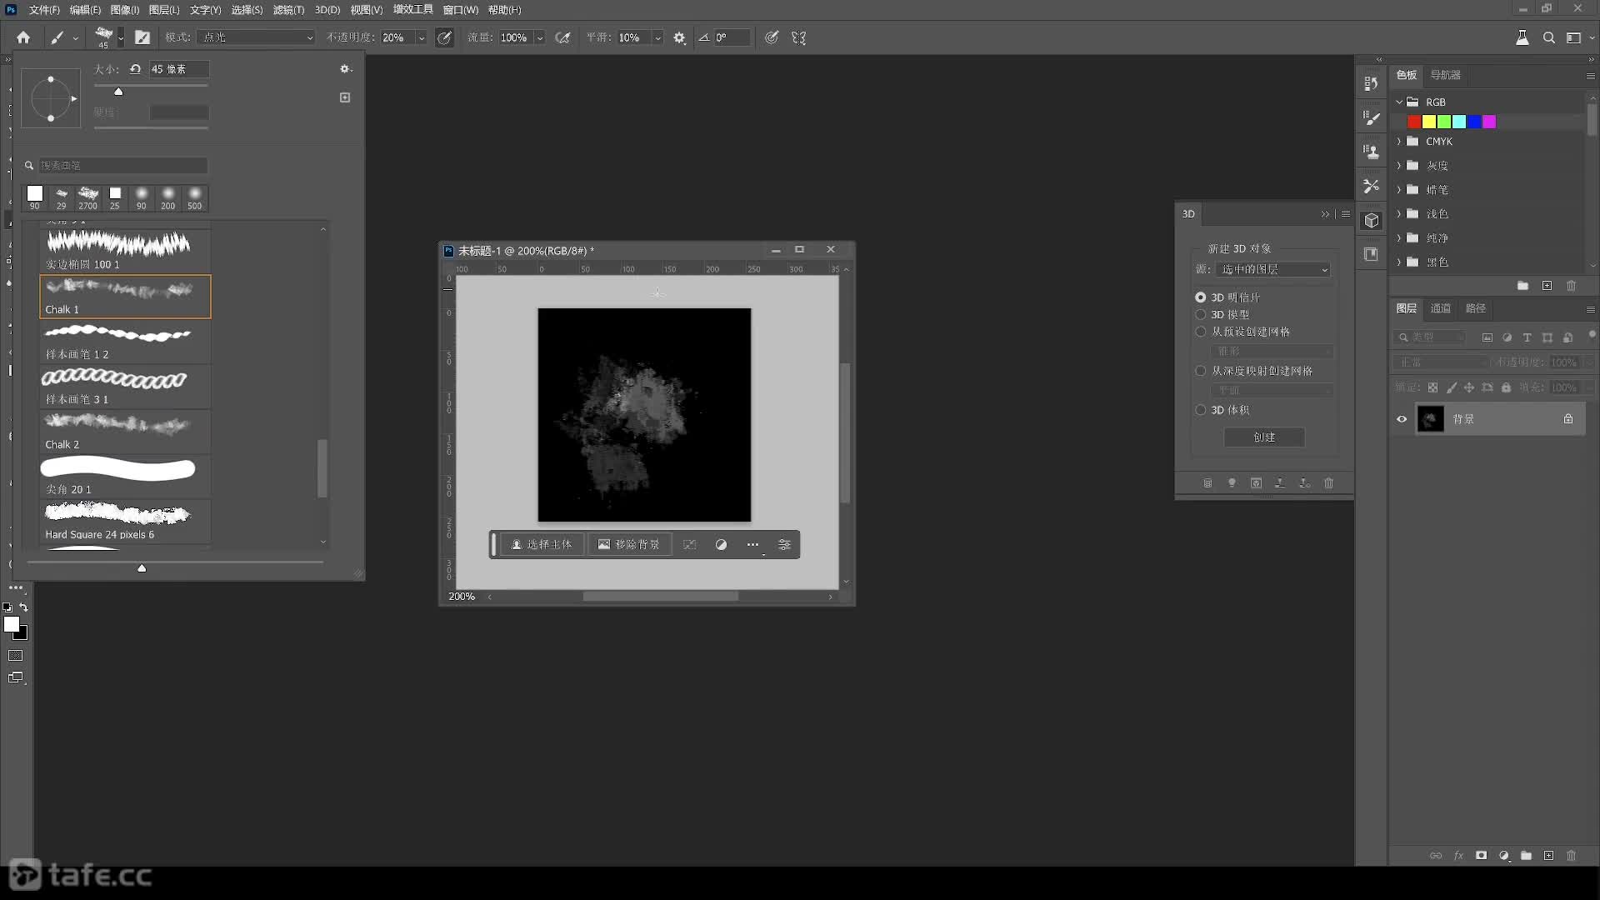Create new swatch group folder icon

(x=1522, y=286)
